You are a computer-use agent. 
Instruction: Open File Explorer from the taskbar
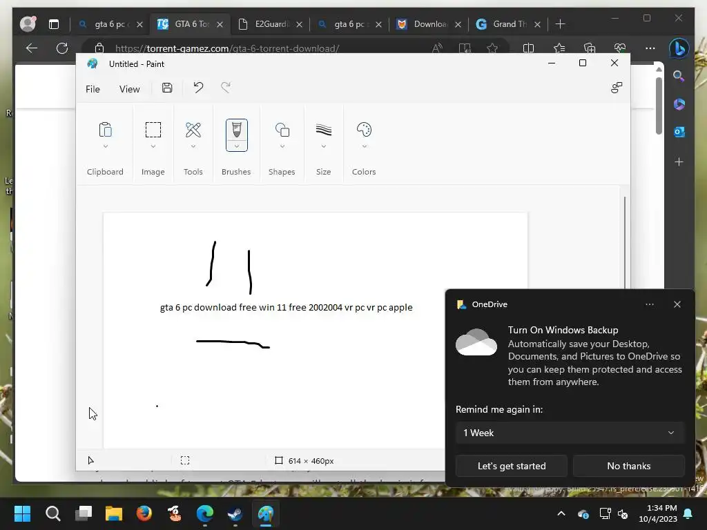coord(114,513)
